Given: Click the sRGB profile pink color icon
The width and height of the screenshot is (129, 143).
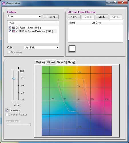Looking at the screenshot, I should point(14,31).
